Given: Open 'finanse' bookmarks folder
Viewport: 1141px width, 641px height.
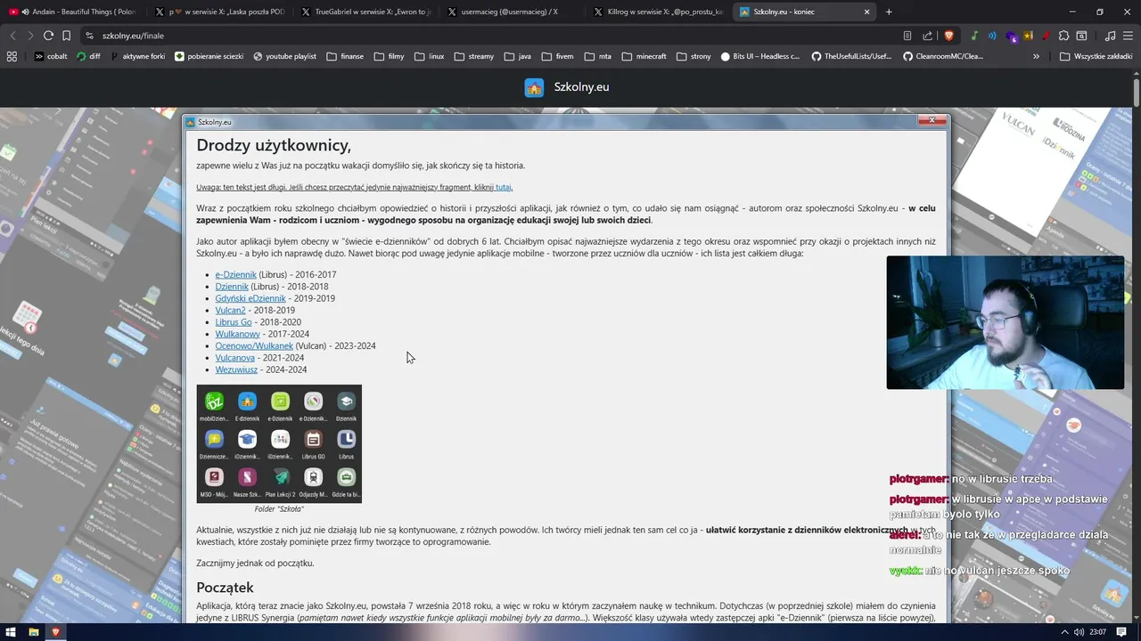Looking at the screenshot, I should point(345,56).
